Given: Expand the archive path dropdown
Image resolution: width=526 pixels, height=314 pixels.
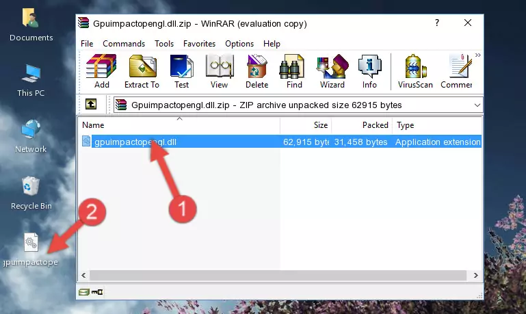Looking at the screenshot, I should [477, 105].
